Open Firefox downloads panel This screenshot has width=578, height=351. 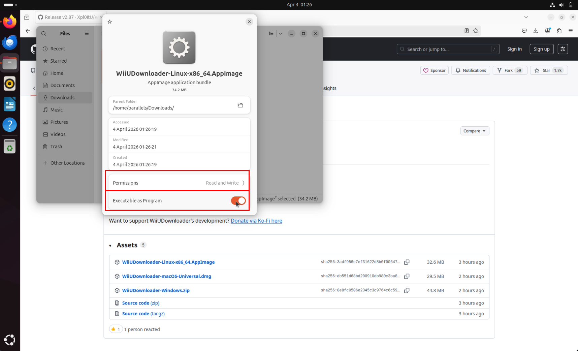[x=536, y=31]
